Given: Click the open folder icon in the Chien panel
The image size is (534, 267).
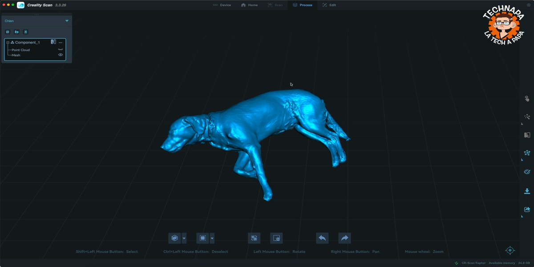Looking at the screenshot, I should click(16, 32).
